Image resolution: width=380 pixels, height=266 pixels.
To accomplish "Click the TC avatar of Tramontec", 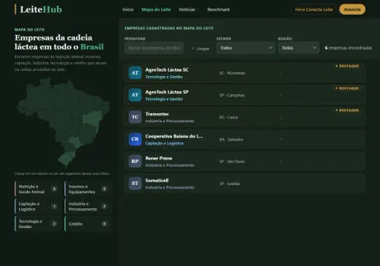I will [x=135, y=117].
